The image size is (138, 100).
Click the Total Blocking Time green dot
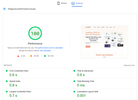coord(74,81)
